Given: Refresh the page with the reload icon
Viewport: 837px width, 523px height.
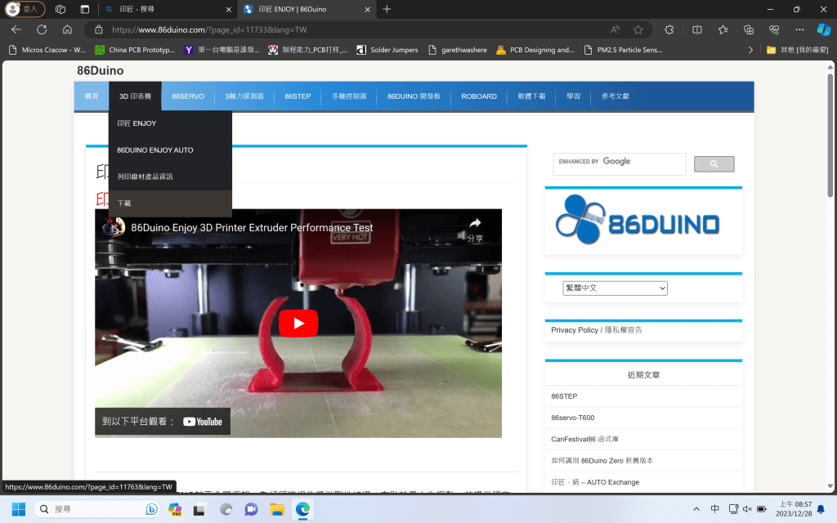Looking at the screenshot, I should [42, 29].
